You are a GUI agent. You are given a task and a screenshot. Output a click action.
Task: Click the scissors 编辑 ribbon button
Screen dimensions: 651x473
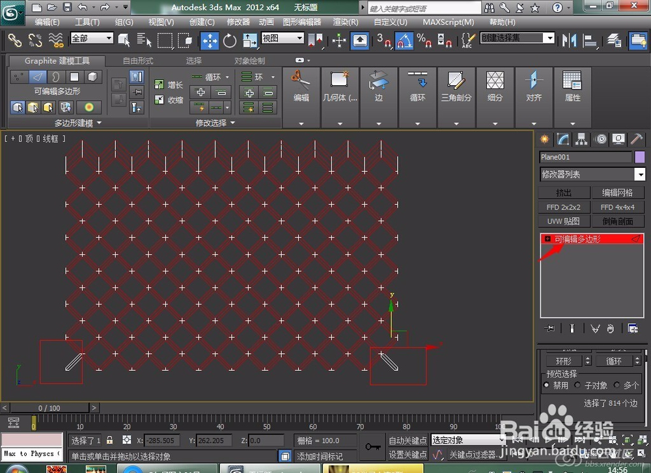click(301, 87)
